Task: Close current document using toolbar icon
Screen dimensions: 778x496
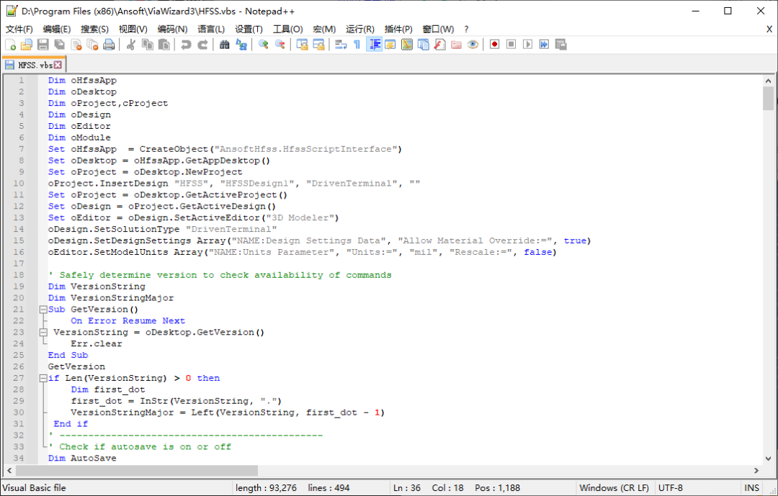Action: 76,45
